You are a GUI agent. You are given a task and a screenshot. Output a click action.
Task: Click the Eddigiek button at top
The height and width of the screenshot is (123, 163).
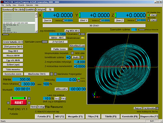click(x=41, y=9)
